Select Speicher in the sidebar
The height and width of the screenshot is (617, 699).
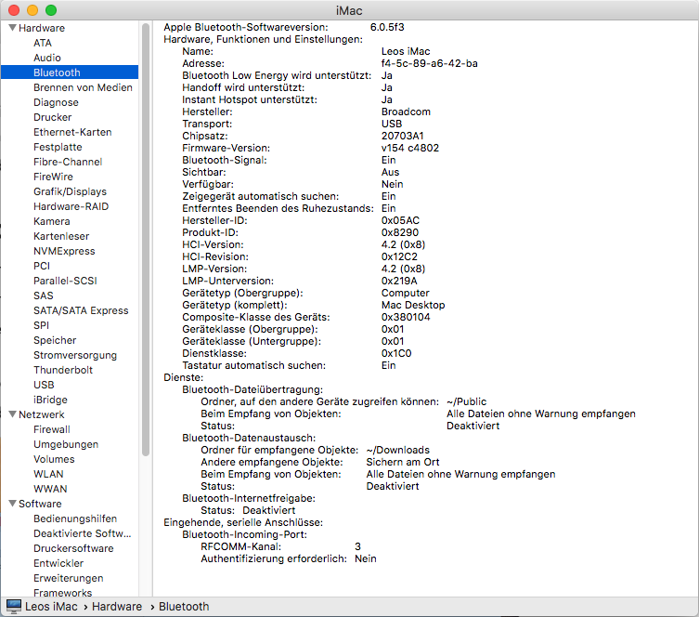tap(55, 340)
